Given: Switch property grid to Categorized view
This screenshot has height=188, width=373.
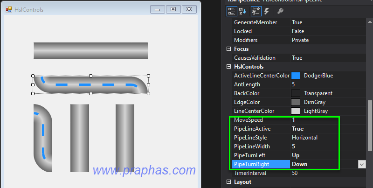Looking at the screenshot, I should (x=232, y=11).
